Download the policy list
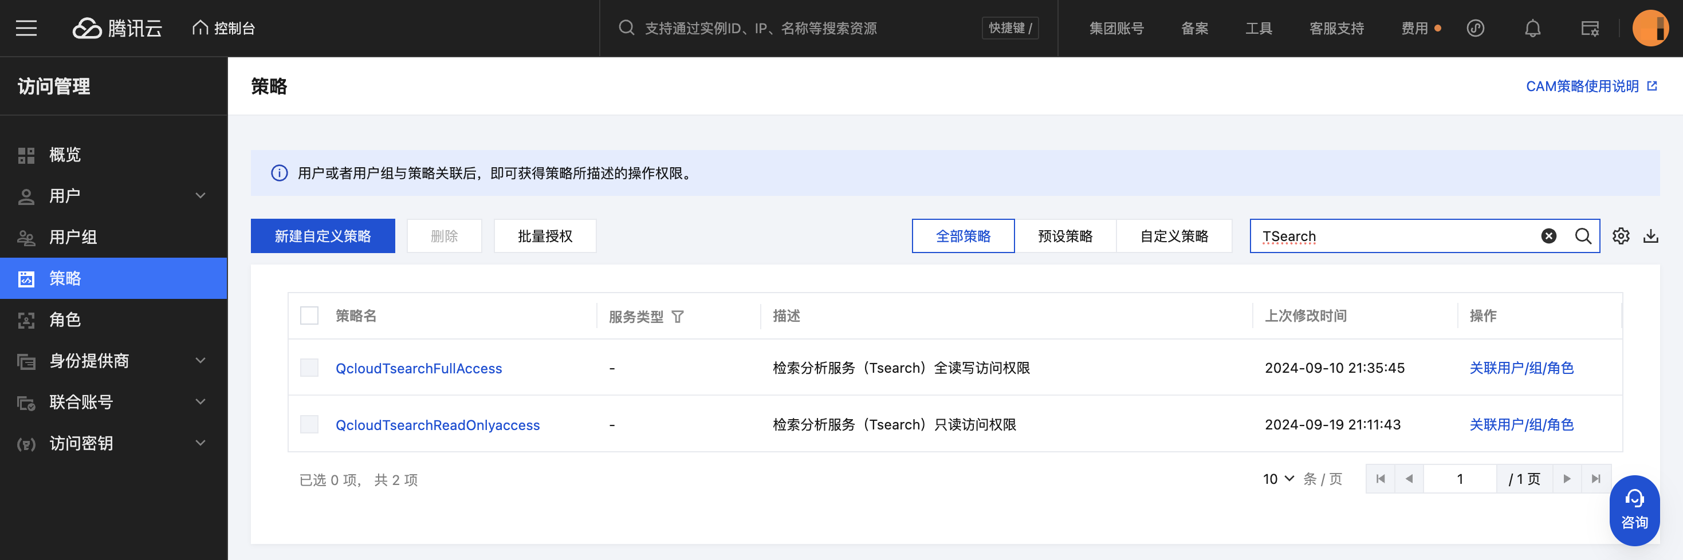1683x560 pixels. click(1650, 236)
